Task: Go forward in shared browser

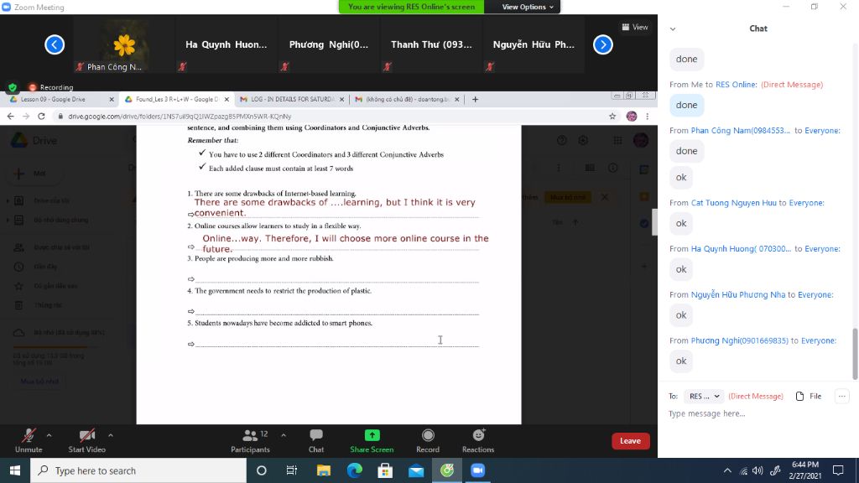Action: click(26, 116)
